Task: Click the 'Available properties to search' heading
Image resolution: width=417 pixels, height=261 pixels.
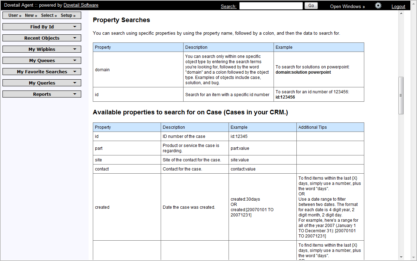Action: (x=190, y=112)
